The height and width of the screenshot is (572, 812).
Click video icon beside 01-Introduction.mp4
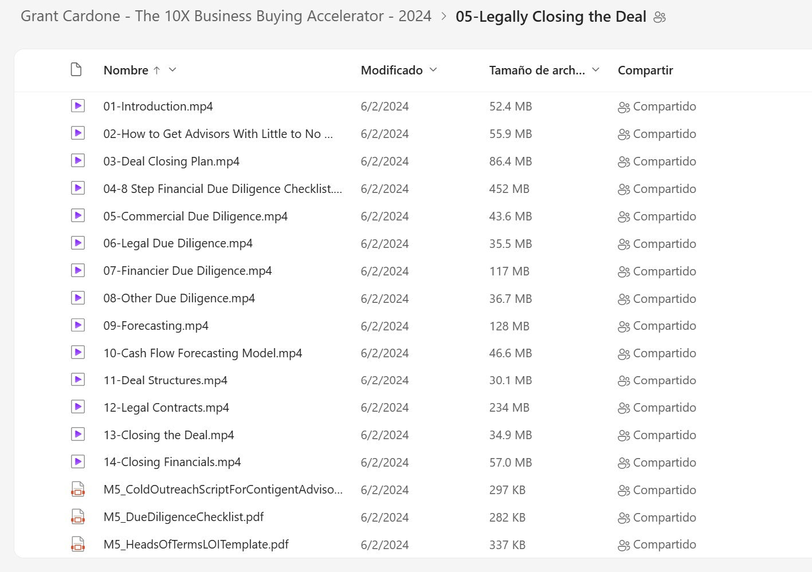(x=78, y=106)
